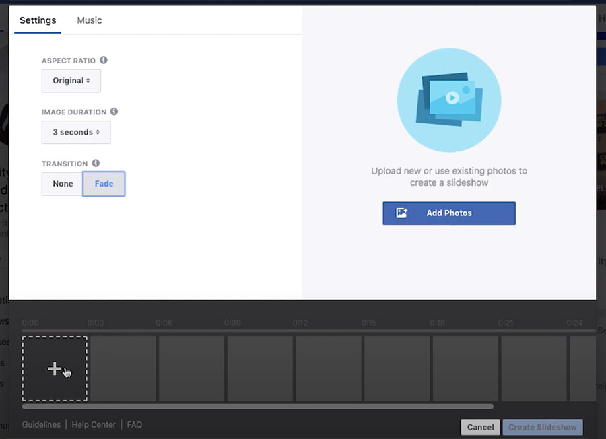This screenshot has width=606, height=439.
Task: Click the cursor-highlighted empty slide slot
Action: coord(55,368)
